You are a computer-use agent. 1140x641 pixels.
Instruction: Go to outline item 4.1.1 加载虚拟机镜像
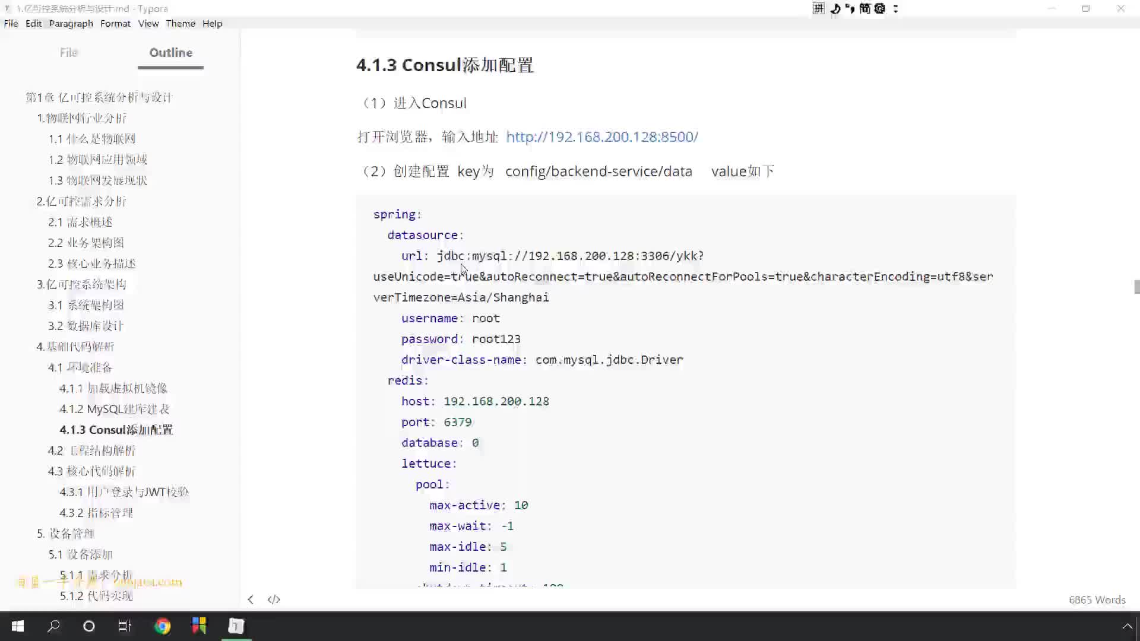pos(113,388)
